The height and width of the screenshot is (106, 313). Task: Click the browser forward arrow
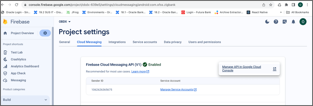[10, 5]
